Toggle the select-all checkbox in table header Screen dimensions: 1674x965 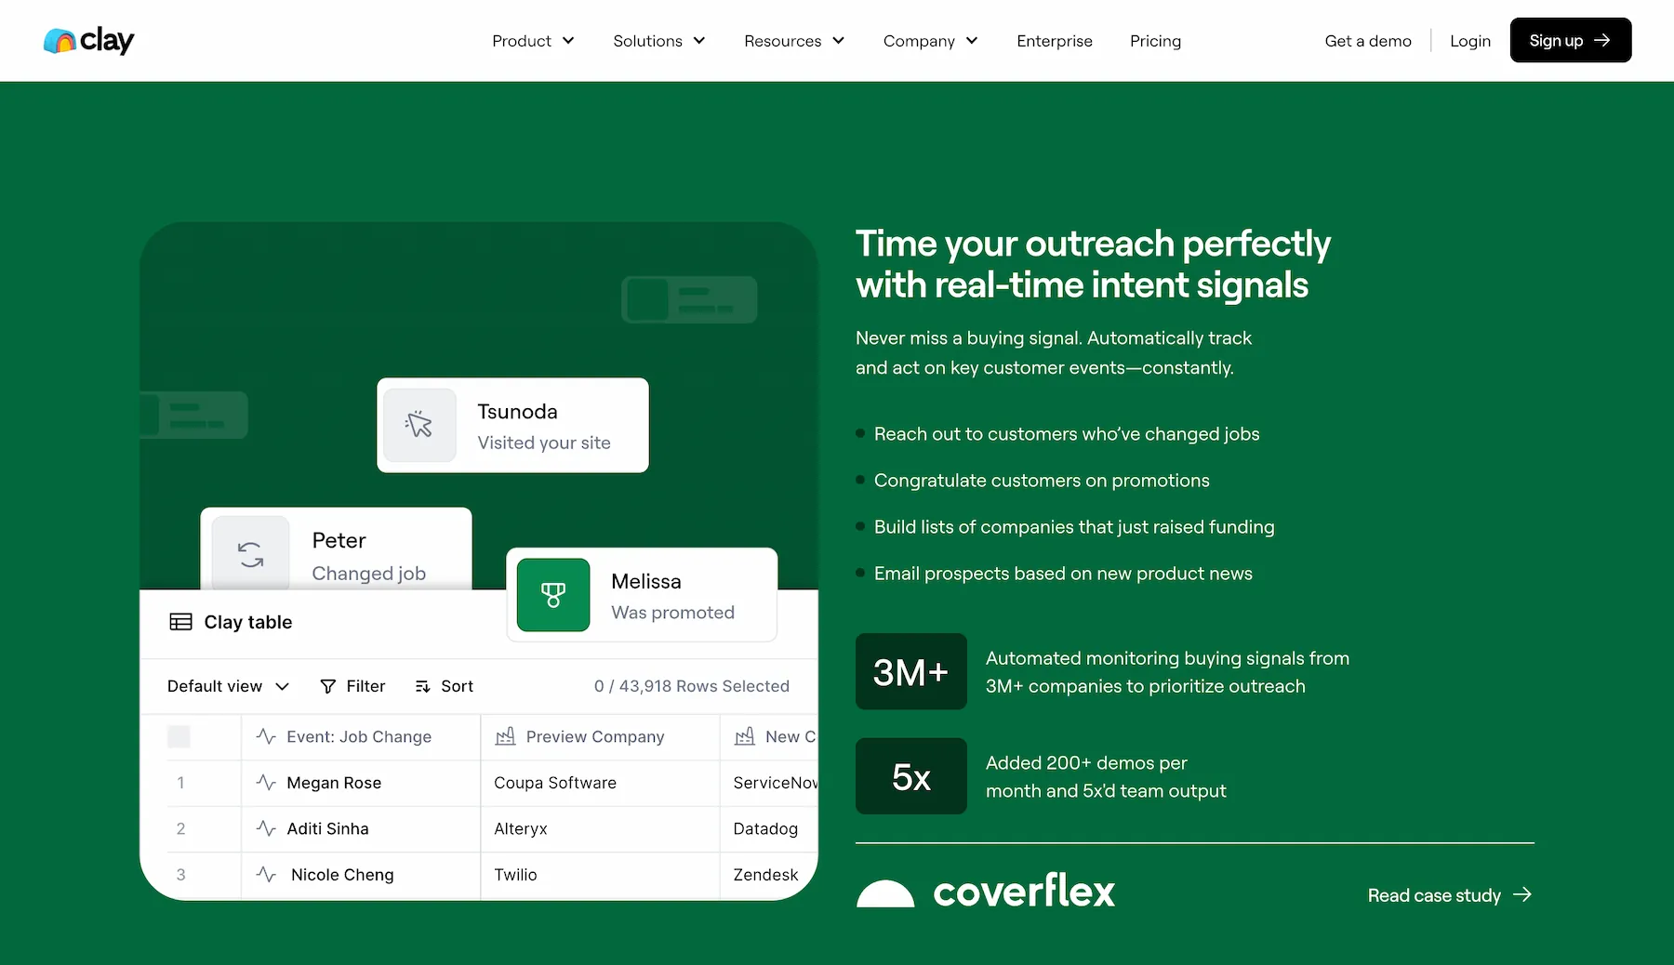point(179,736)
